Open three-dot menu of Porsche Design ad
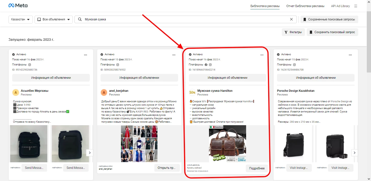 350,55
